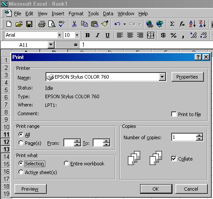Click Cancel in the Print dialog
Viewport: 213px width, 199px height.
(191, 189)
